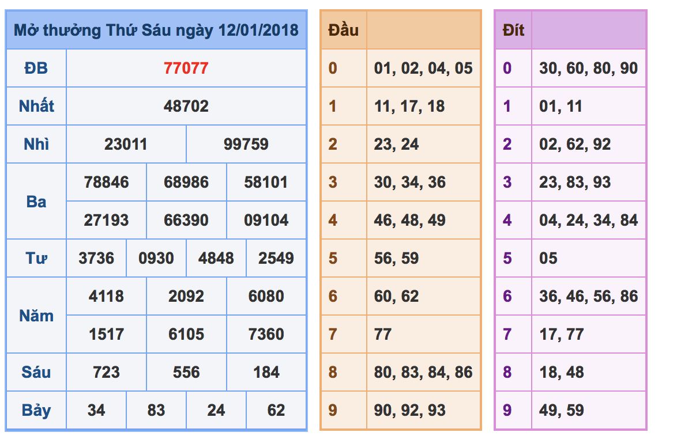This screenshot has height=440, width=677.
Task: Select Đít row 5 value 05
Action: click(x=548, y=258)
